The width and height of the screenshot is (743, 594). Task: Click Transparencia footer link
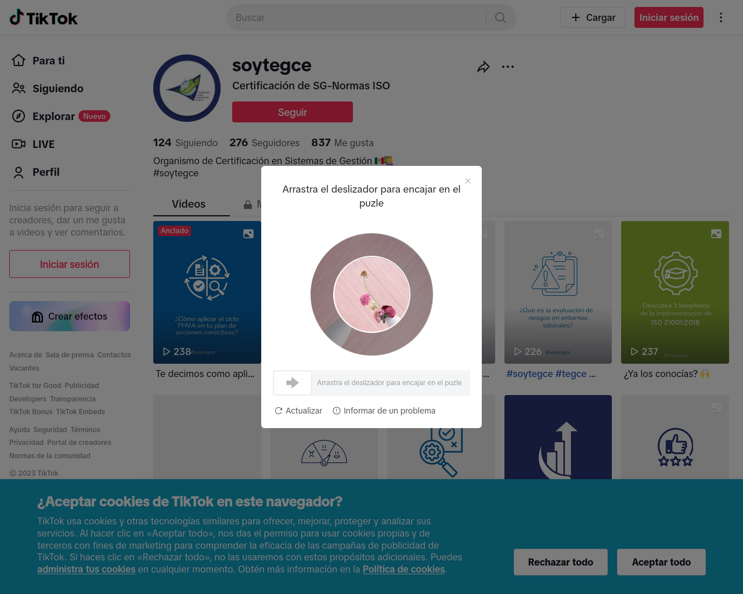(x=73, y=399)
